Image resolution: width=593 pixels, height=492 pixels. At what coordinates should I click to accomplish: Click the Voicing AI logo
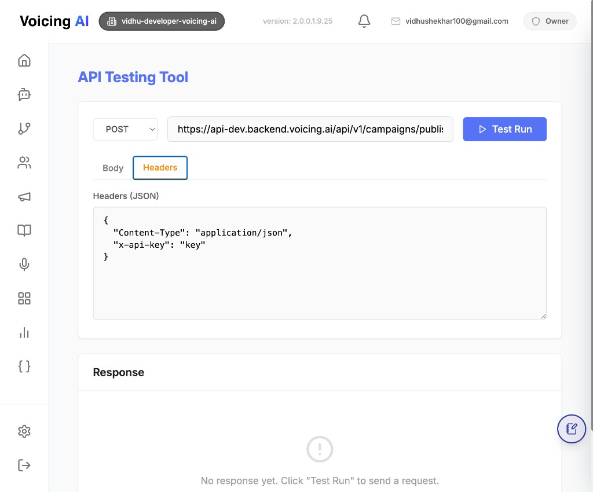[54, 21]
